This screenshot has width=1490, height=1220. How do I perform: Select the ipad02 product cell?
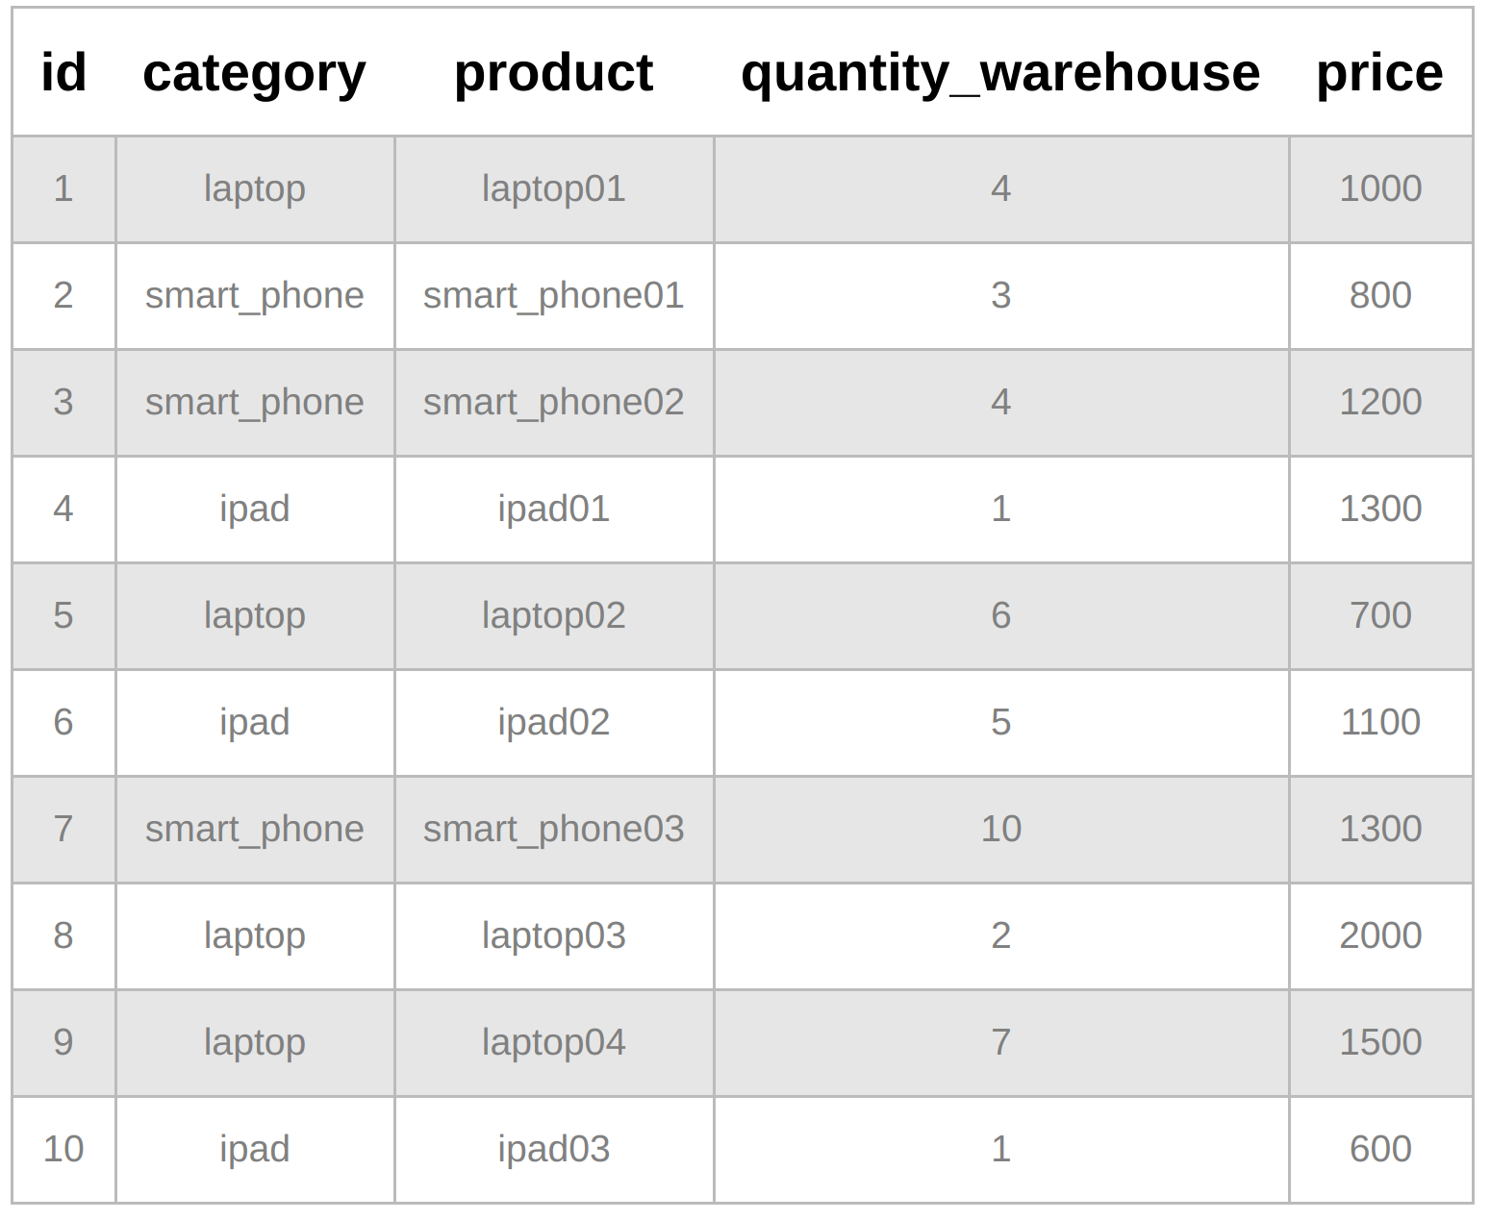pyautogui.click(x=553, y=722)
